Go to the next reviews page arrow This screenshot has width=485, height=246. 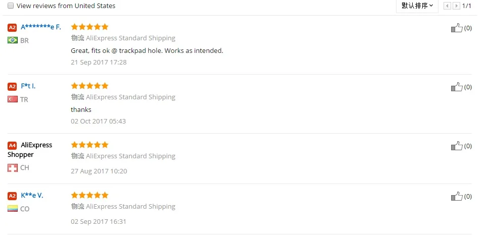456,6
